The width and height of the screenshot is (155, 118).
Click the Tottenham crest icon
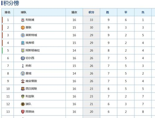click(x=23, y=66)
